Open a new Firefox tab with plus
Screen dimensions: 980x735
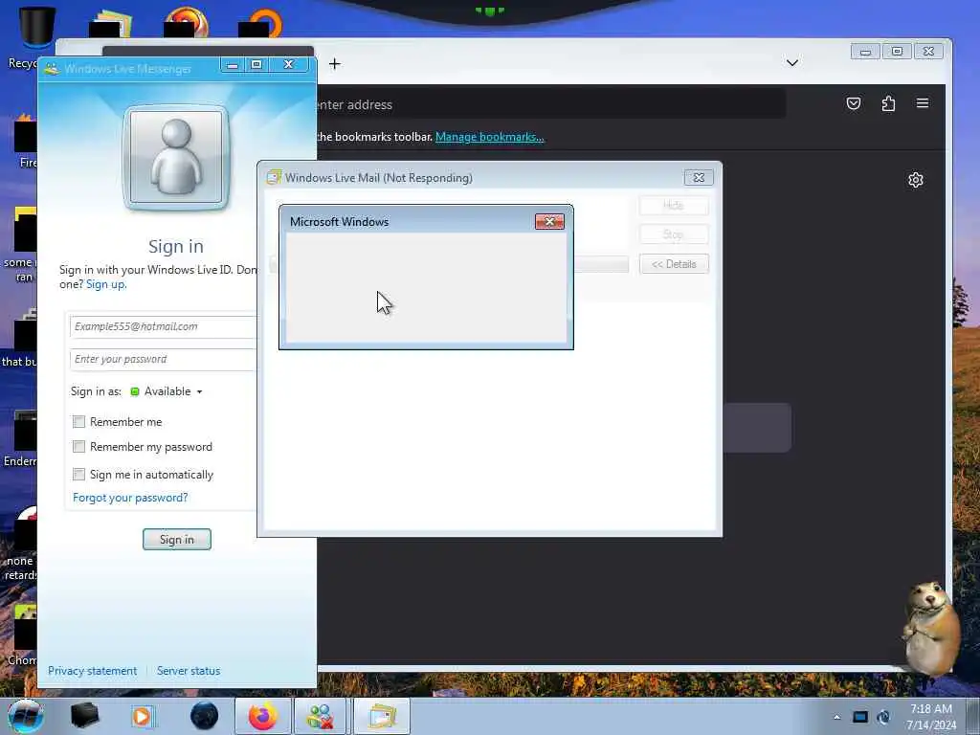click(334, 64)
